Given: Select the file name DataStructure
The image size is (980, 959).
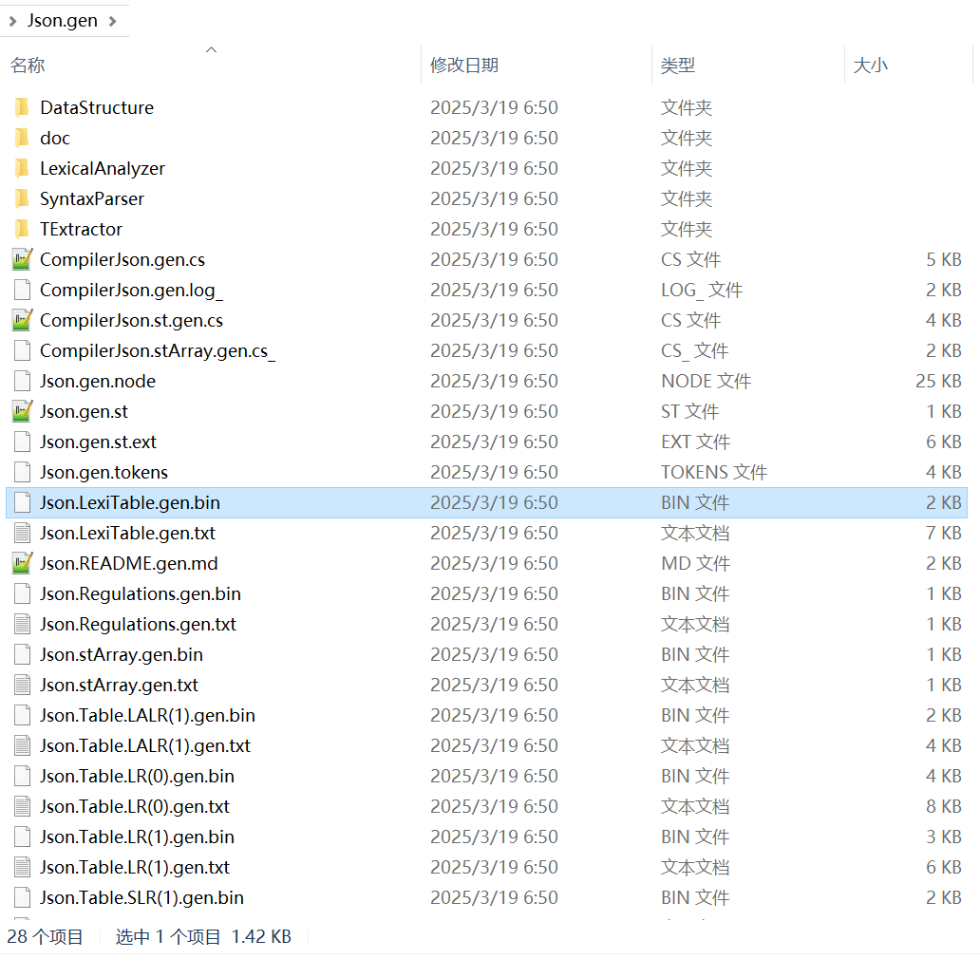Looking at the screenshot, I should tap(97, 107).
